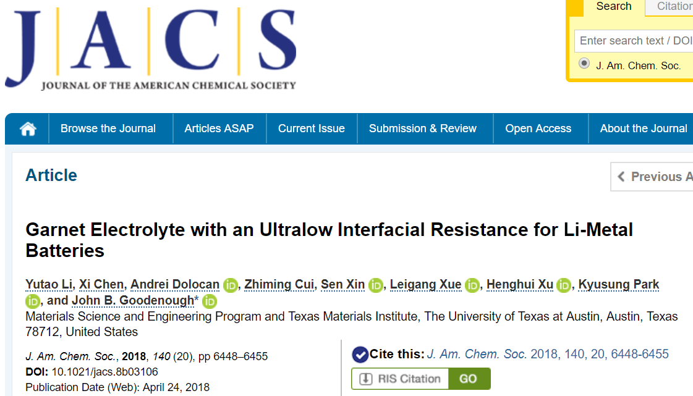Viewport: 693px width, 396px height.
Task: Open author link Yutao Li
Action: 49,285
